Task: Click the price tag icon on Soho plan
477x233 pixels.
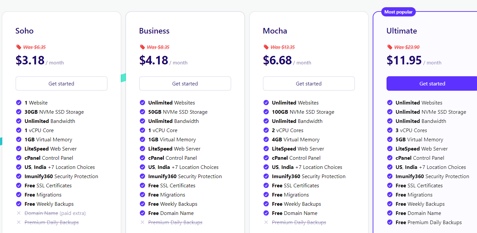Action: [x=19, y=47]
